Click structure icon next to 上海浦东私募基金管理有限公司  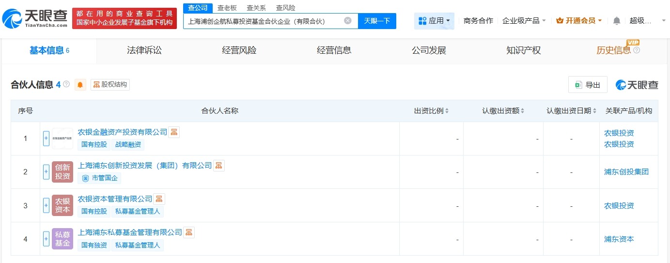(189, 232)
